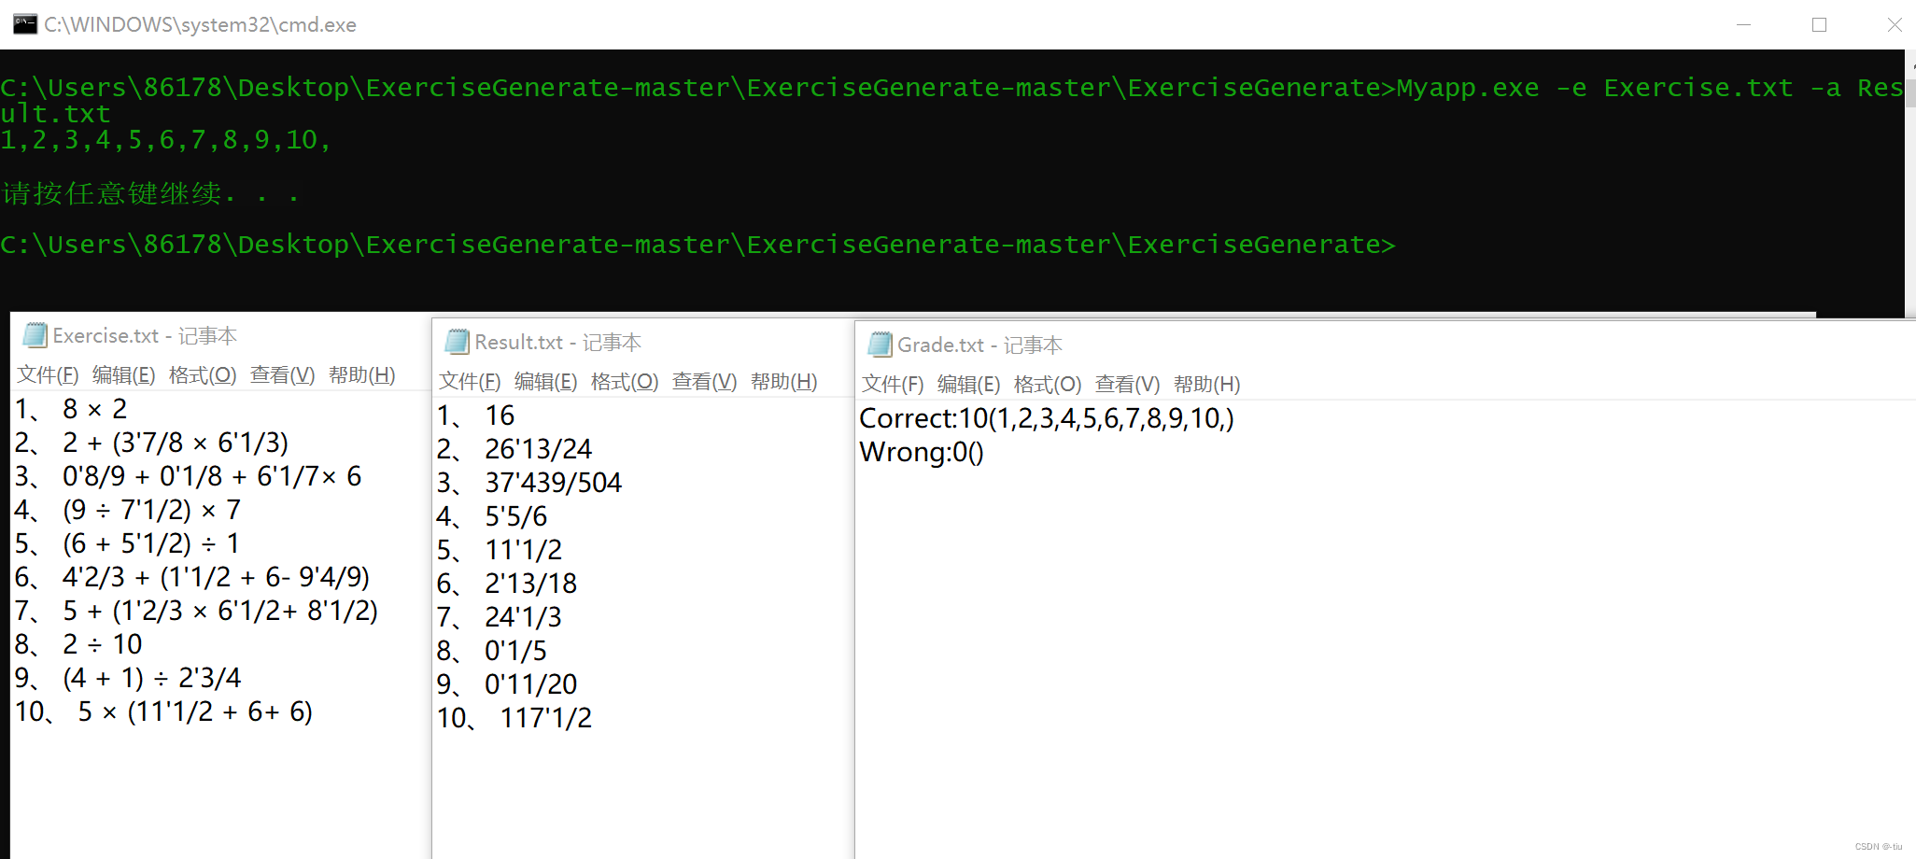Click the cmd.exe vertical scrollbar thumb

pos(1910,93)
